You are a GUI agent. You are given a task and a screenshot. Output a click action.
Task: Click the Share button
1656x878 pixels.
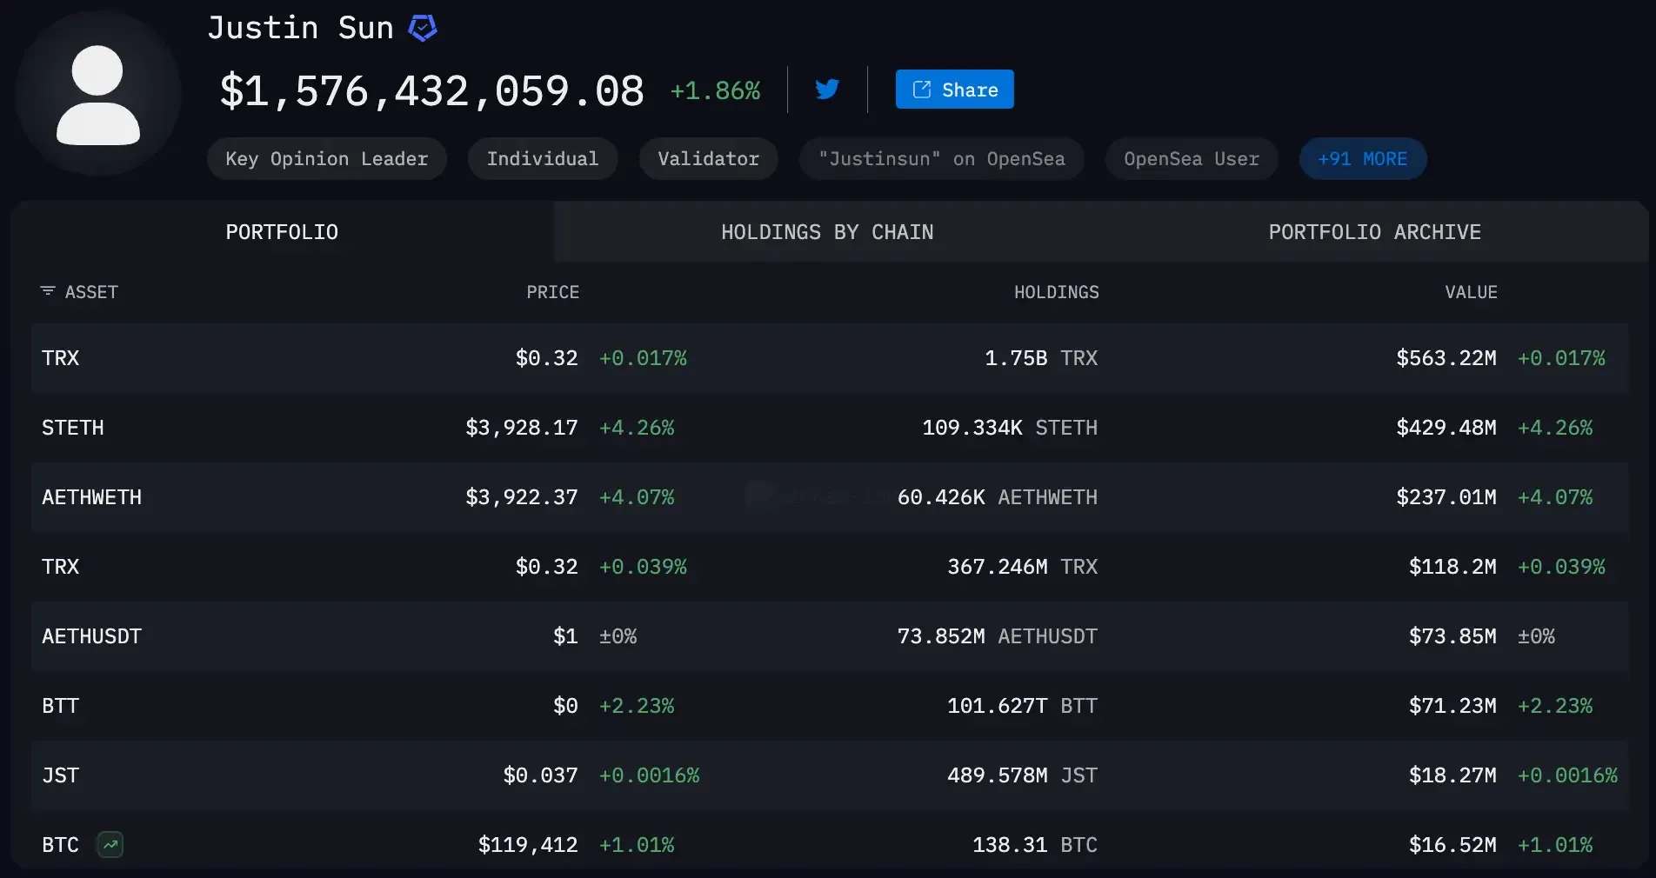954,89
